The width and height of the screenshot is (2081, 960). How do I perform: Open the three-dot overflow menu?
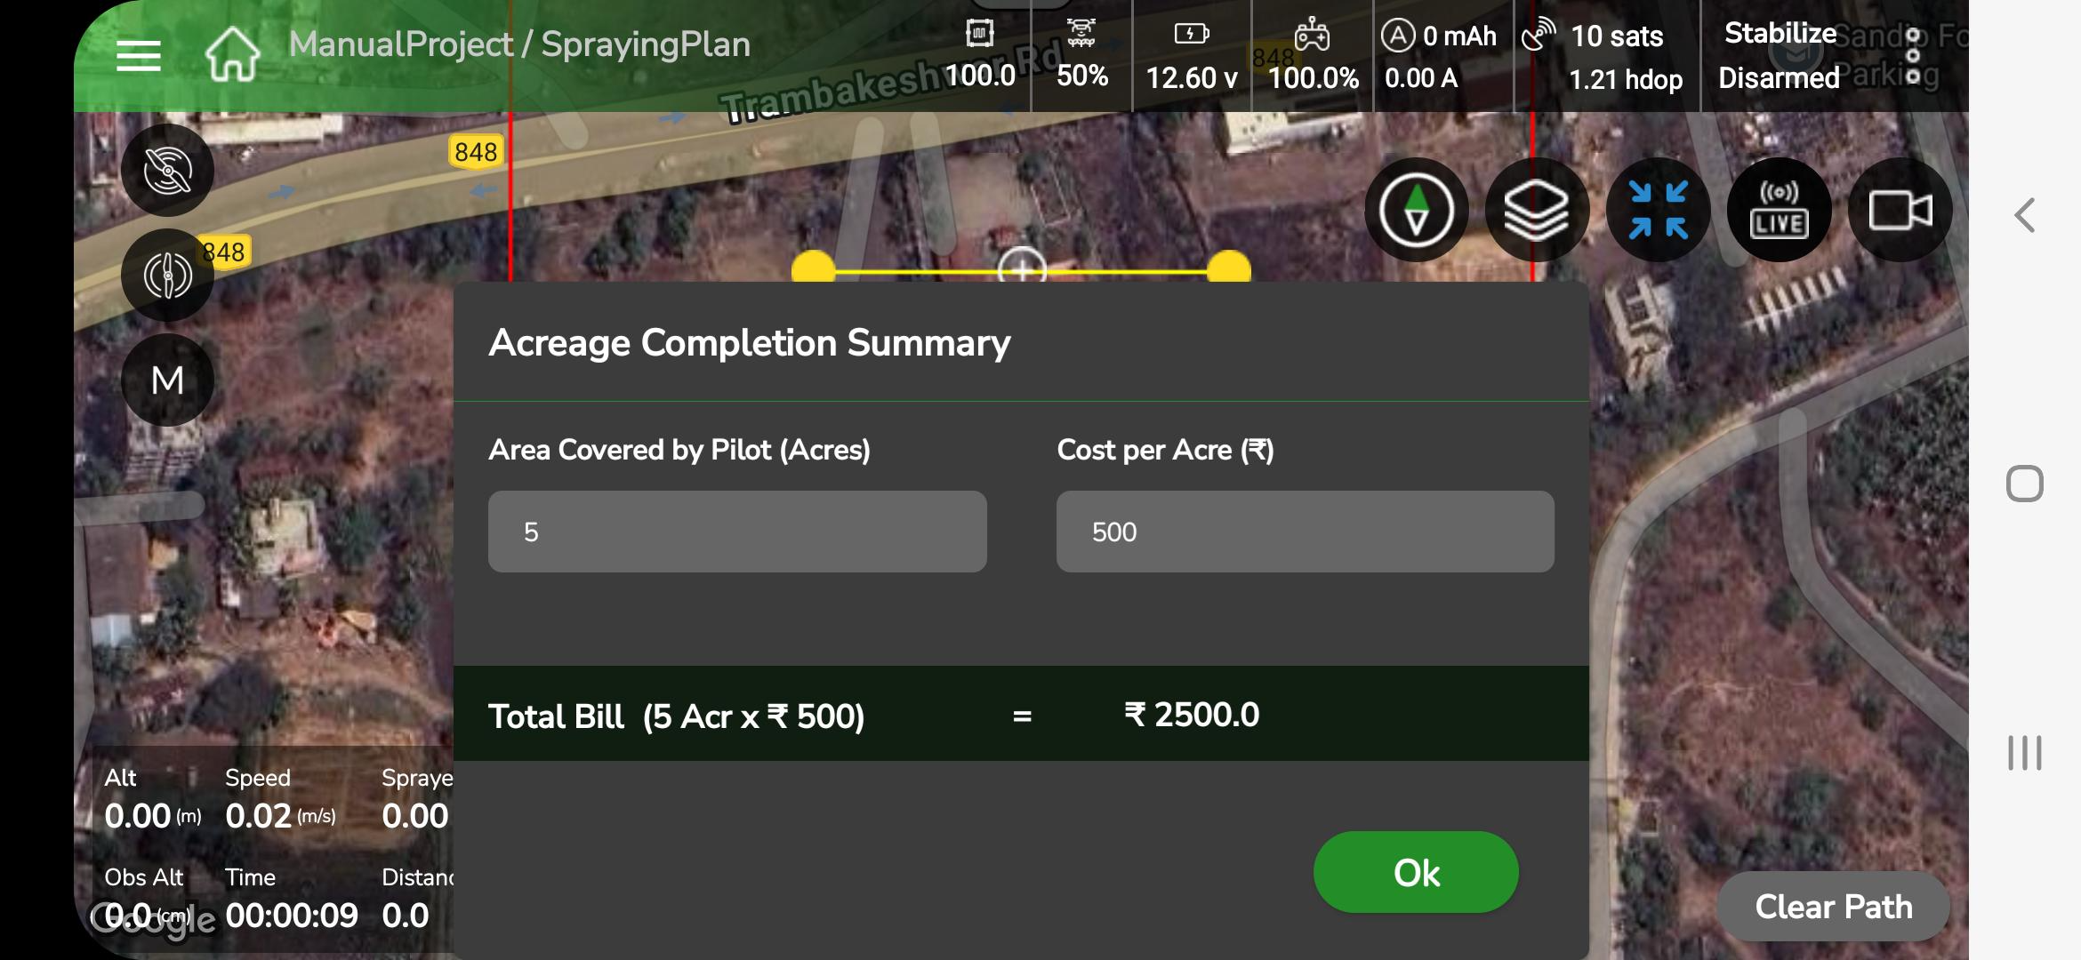tap(1913, 55)
